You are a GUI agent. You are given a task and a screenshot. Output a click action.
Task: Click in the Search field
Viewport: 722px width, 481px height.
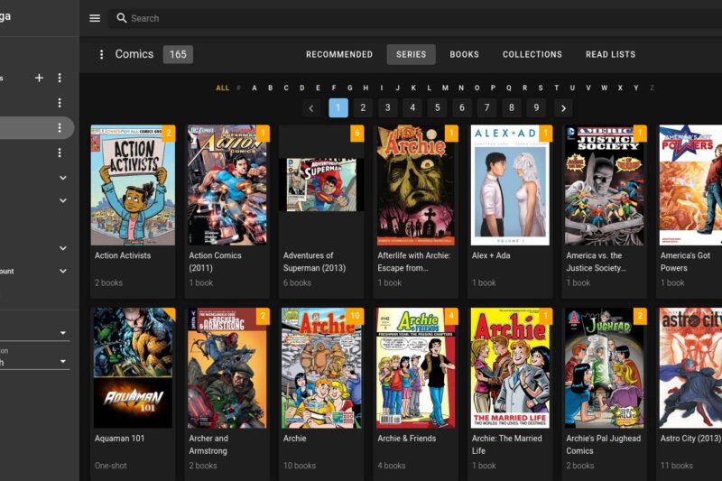[x=414, y=18]
